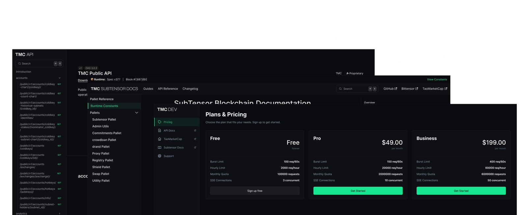This screenshot has height=215, width=527.
Task: Open Shield Pallet page
Action: coord(101,167)
